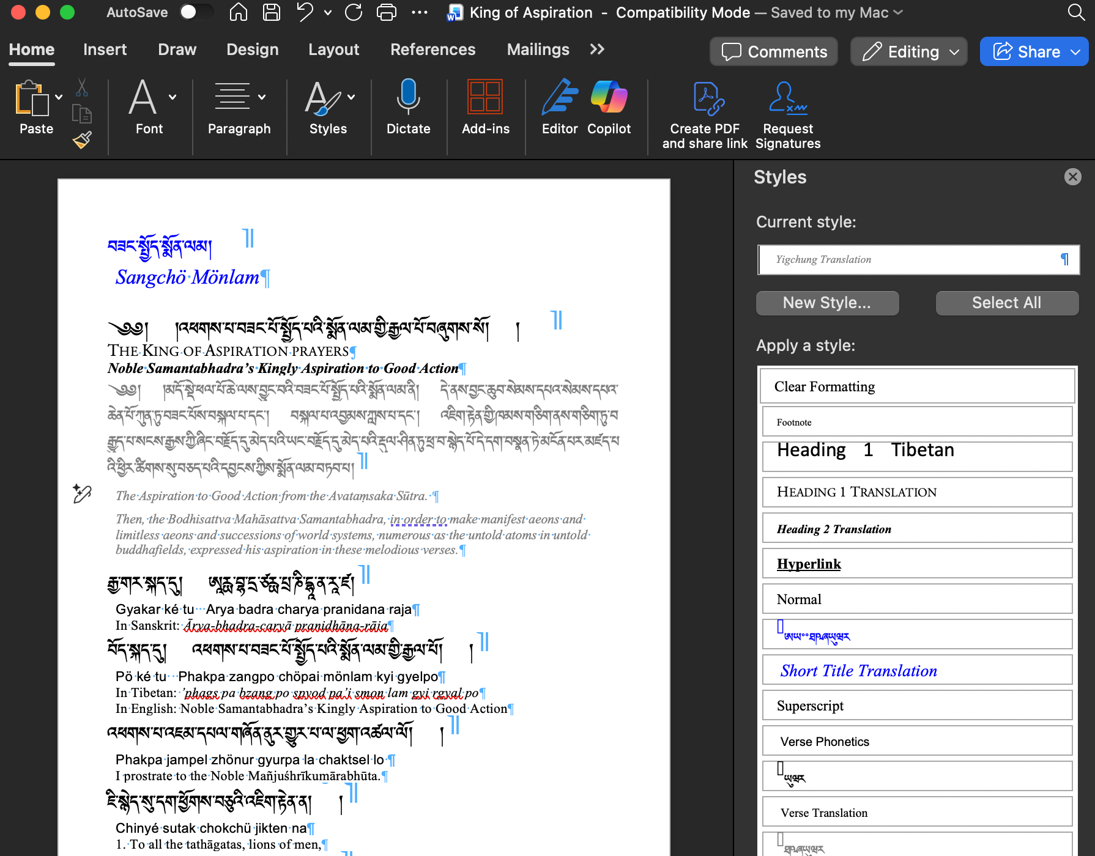Click Select All in the Styles pane
Viewport: 1095px width, 856px height.
tap(1006, 303)
